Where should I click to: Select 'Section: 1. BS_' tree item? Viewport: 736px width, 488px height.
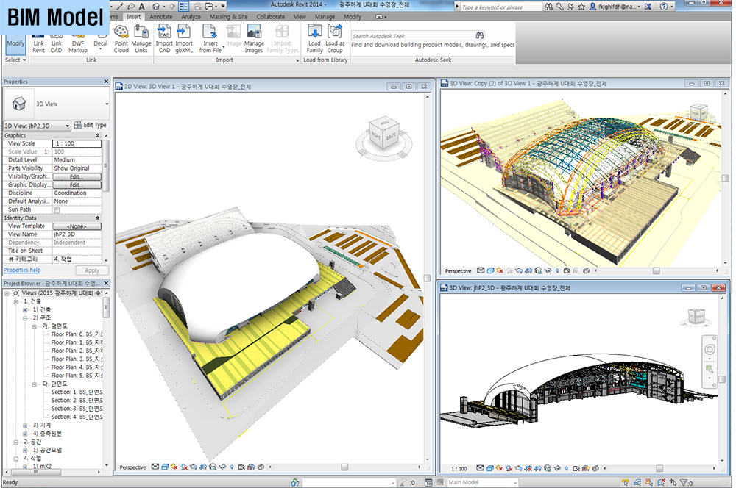(77, 392)
